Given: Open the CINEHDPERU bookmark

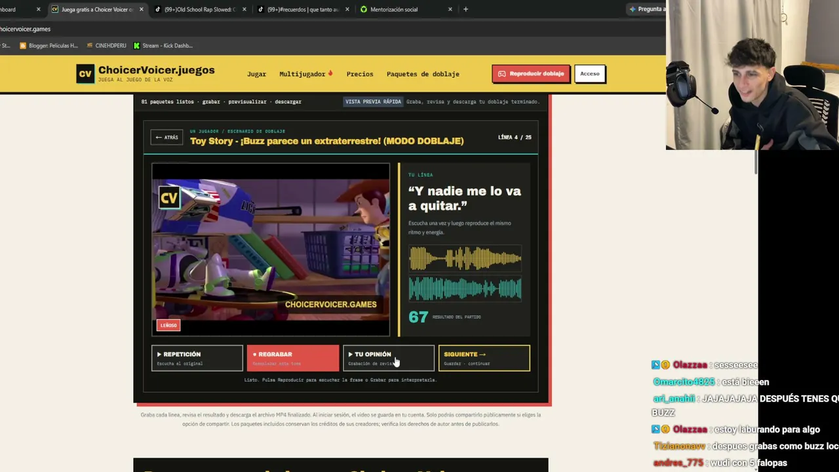Looking at the screenshot, I should tap(106, 46).
